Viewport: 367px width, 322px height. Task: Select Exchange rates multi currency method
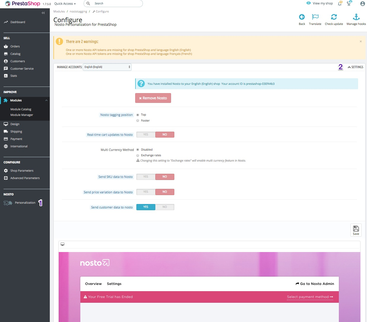tap(138, 155)
